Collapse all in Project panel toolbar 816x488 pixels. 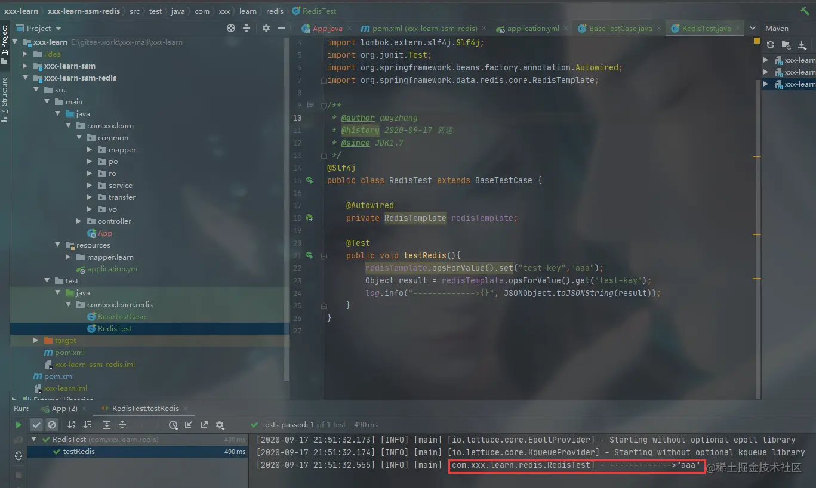247,28
